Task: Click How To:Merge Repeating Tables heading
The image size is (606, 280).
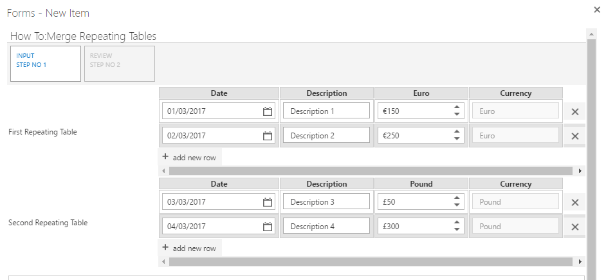Action: coord(83,36)
